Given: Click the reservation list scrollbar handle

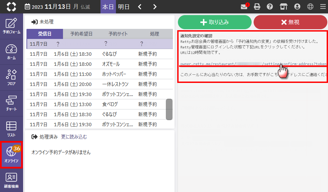Looking at the screenshot, I should (x=169, y=109).
